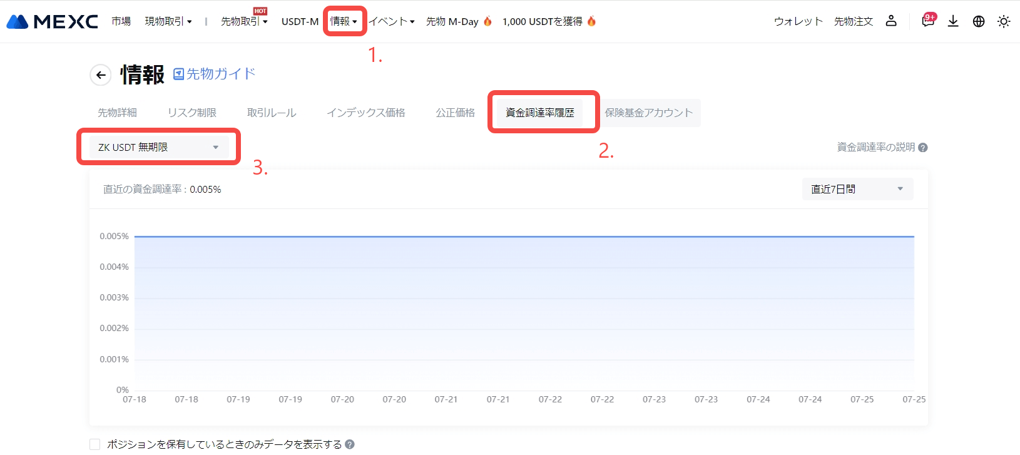The image size is (1020, 455).
Task: Click the back arrow beside 情報
Action: point(101,75)
